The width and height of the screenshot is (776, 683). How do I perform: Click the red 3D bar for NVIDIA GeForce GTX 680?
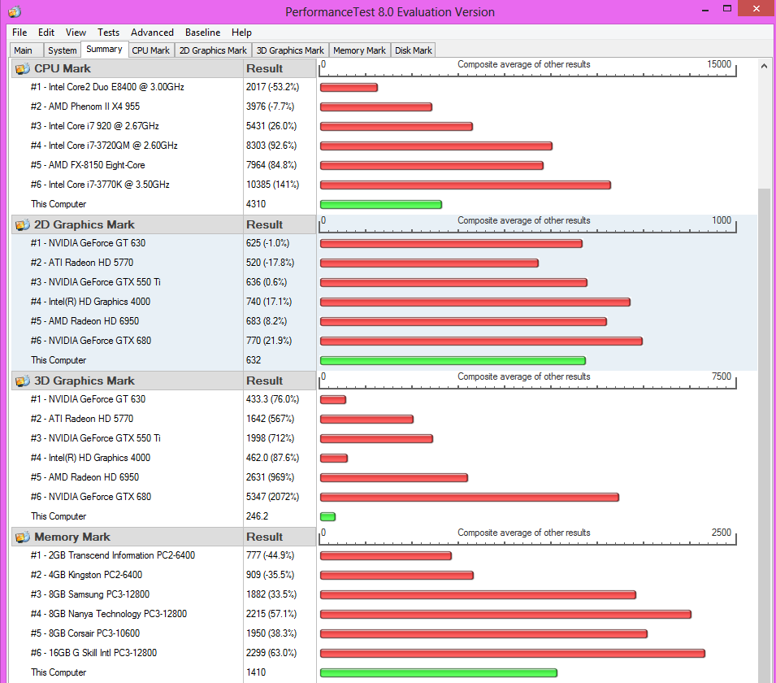(x=470, y=498)
